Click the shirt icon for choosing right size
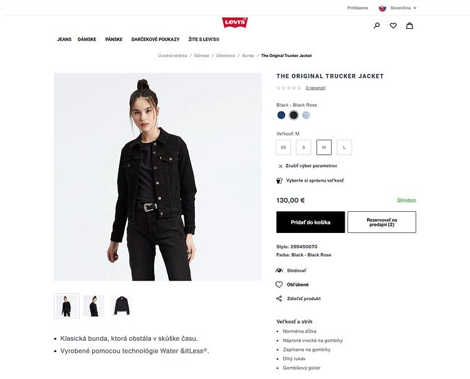 point(279,180)
